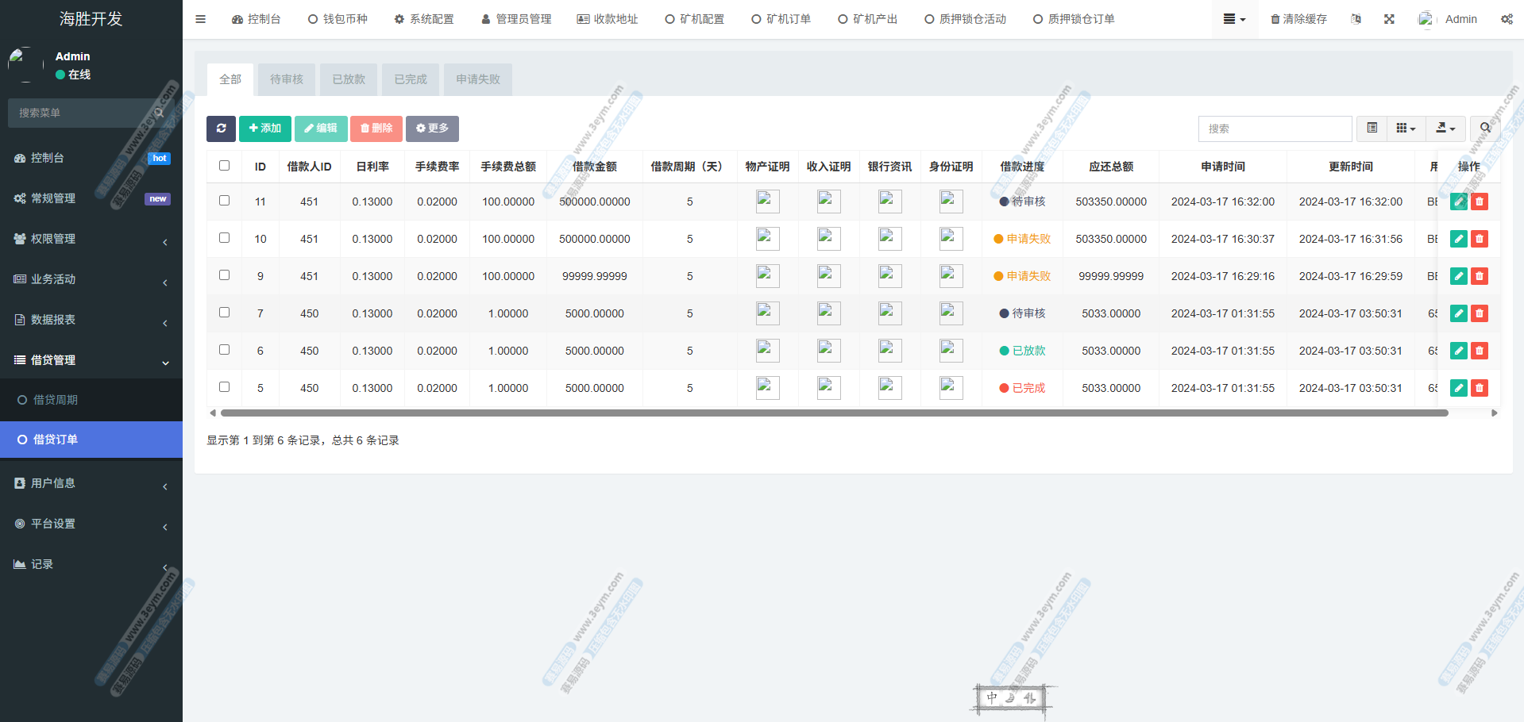Toggle the sidebar hamburger menu icon
1524x722 pixels.
(x=201, y=19)
